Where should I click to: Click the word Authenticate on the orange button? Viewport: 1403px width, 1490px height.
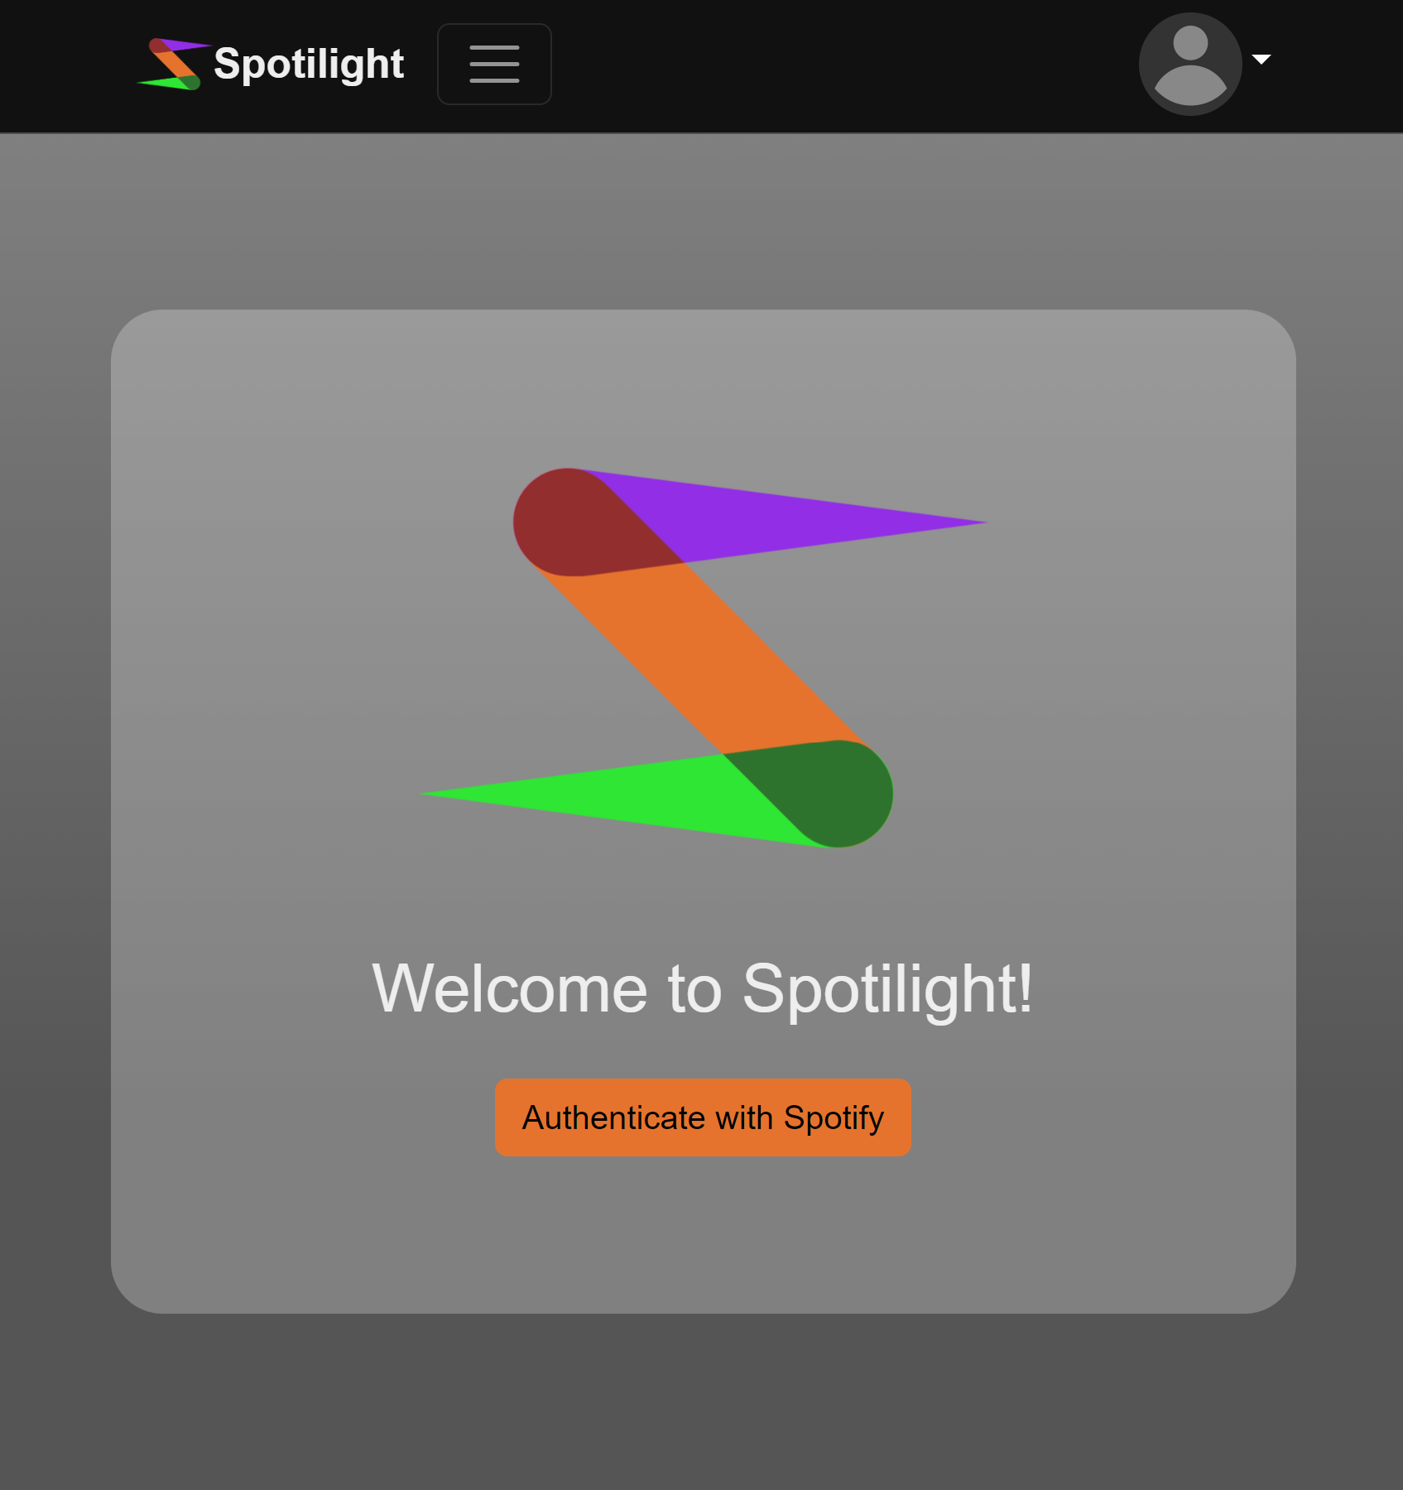(x=613, y=1117)
